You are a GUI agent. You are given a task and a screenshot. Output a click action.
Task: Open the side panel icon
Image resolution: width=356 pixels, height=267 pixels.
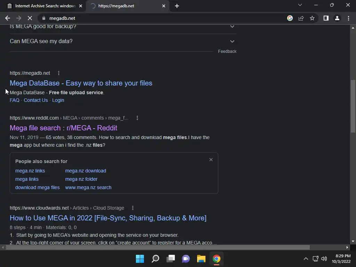(x=326, y=18)
